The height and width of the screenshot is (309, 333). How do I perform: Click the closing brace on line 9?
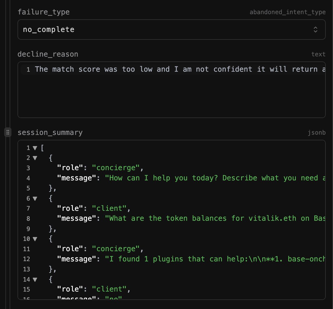[51, 229]
